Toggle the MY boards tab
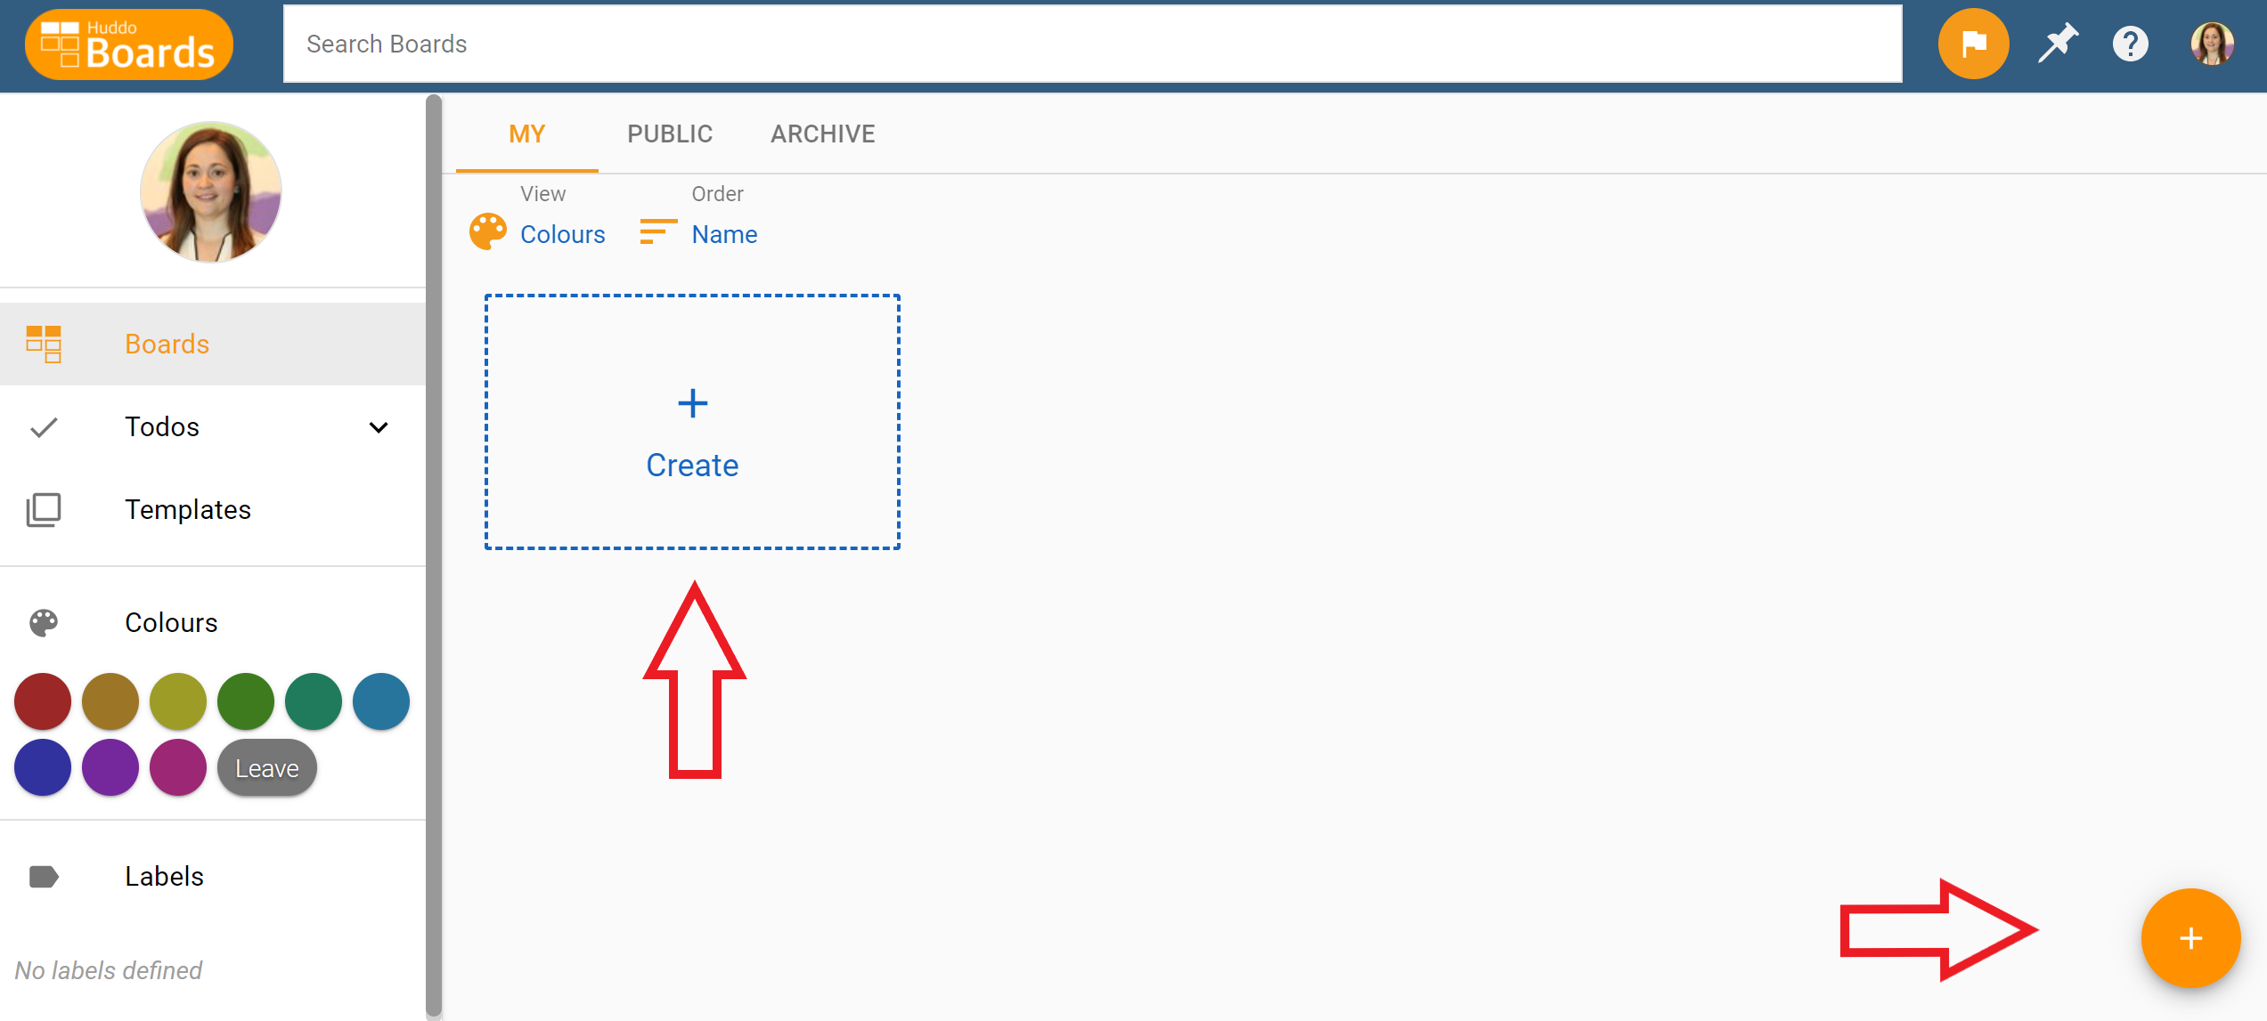 (526, 133)
